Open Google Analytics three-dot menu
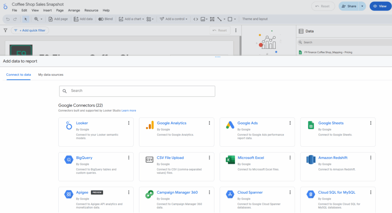Viewport: 392px width, 213px height. (x=209, y=123)
